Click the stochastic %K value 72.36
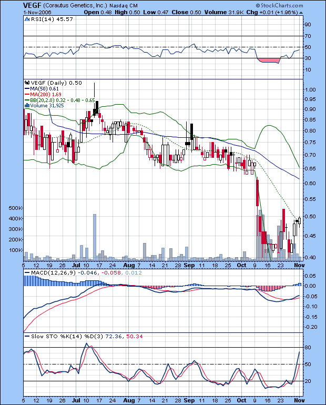326x405 pixels. tap(114, 336)
